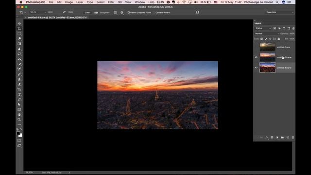311x175 pixels.
Task: Create a new group folder
Action: pos(282,137)
